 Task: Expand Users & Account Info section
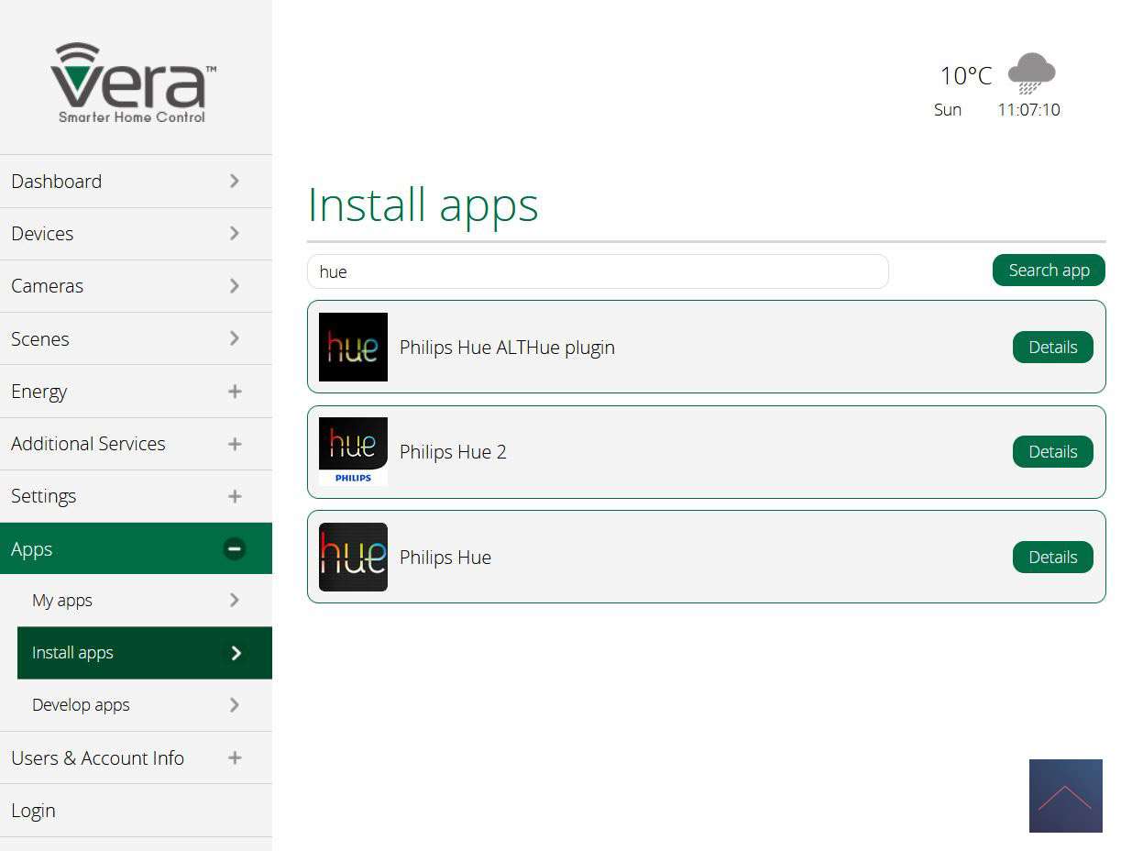tap(235, 757)
